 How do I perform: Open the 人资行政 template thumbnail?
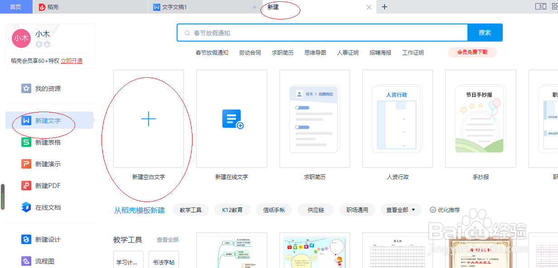click(398, 118)
